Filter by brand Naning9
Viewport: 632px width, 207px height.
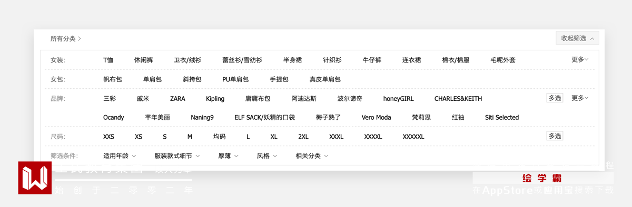[202, 117]
